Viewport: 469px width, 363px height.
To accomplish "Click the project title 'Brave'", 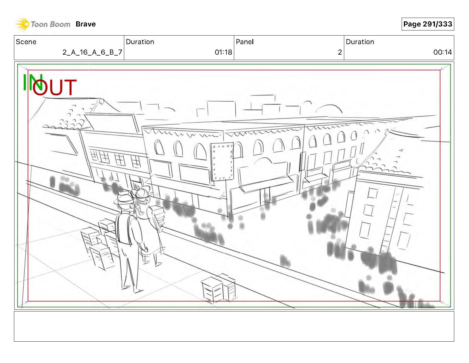I will (x=86, y=24).
